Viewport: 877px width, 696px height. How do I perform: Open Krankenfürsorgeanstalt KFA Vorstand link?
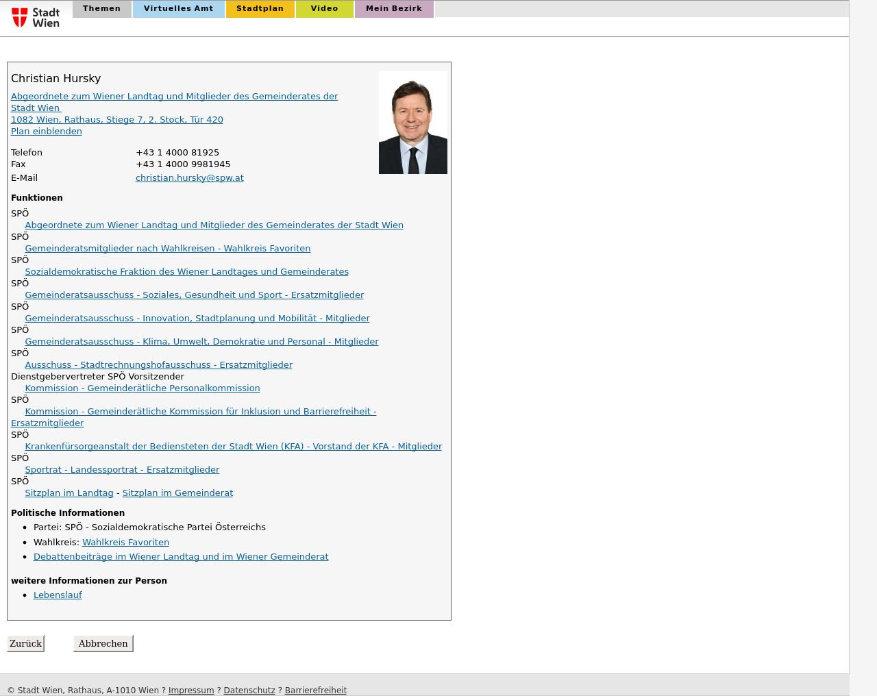234,446
